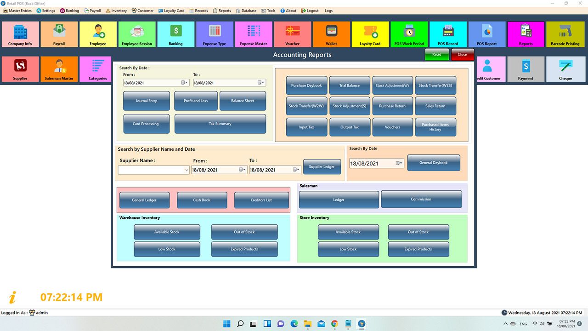Expand the Supplier Name dropdown

pyautogui.click(x=187, y=170)
